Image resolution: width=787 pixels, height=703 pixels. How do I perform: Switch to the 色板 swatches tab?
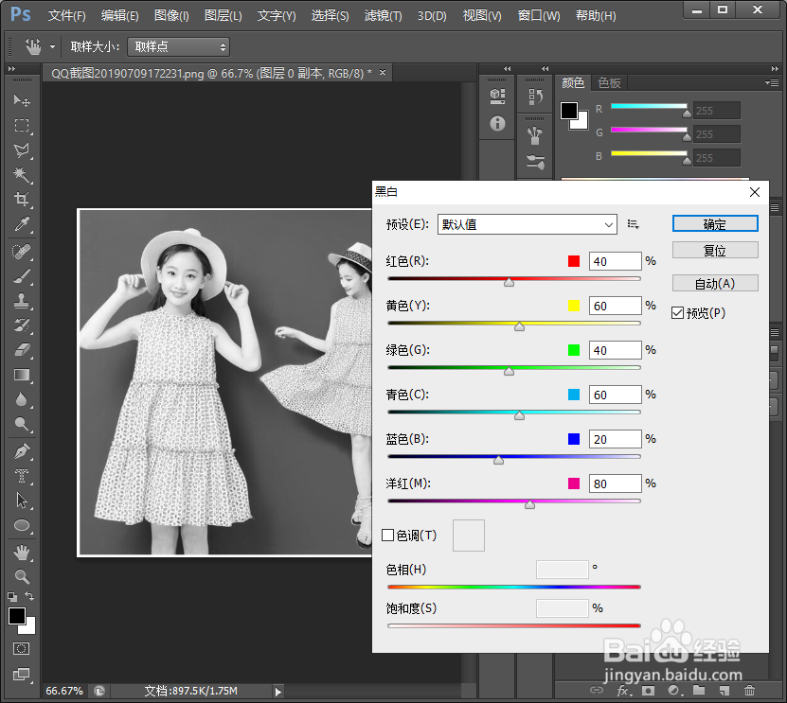609,82
